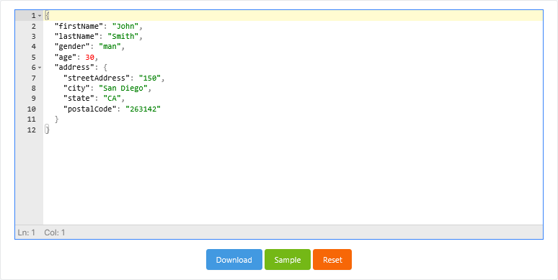This screenshot has width=558, height=280.
Task: Click the Download button
Action: click(x=234, y=259)
